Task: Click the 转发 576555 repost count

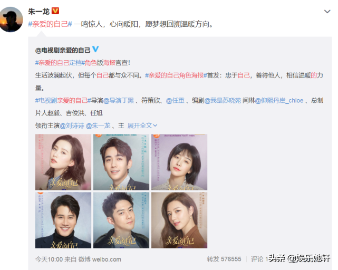Action: (x=224, y=259)
